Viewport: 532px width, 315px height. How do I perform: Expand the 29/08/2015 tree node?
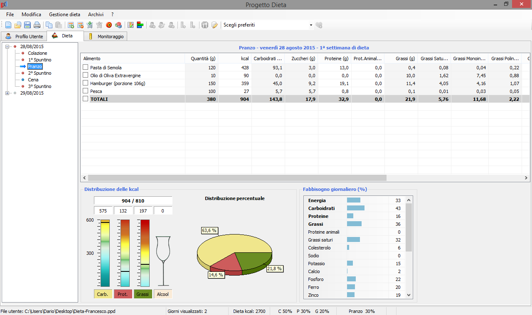[7, 93]
